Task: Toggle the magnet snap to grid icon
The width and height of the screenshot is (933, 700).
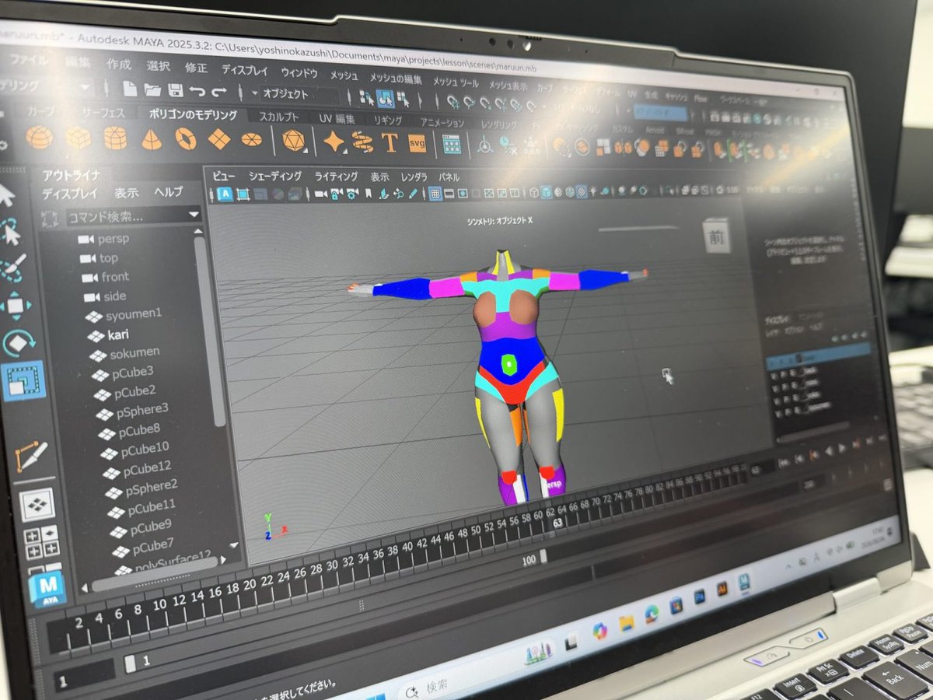Action: pos(454,103)
